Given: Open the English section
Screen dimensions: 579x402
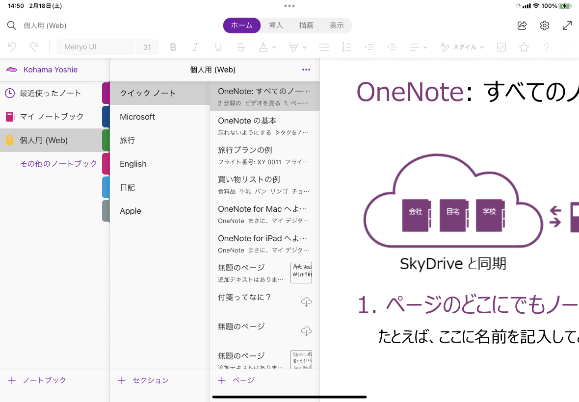Looking at the screenshot, I should point(159,164).
